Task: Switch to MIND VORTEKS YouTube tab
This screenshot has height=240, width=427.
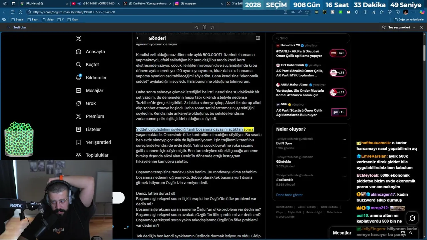Action: point(96,4)
